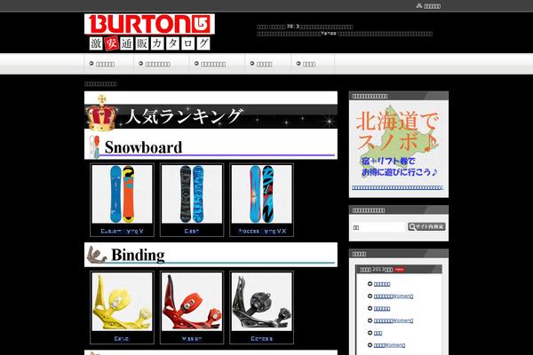
Task: Click the Clash snowboard name link
Action: (192, 231)
